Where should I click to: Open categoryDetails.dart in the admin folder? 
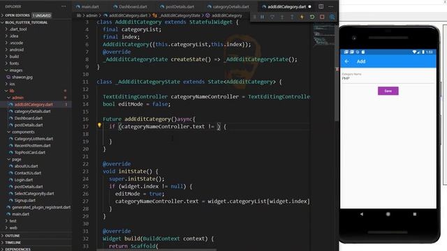(32, 112)
